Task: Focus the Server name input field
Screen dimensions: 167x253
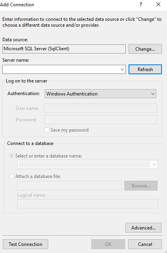Action: click(61, 70)
